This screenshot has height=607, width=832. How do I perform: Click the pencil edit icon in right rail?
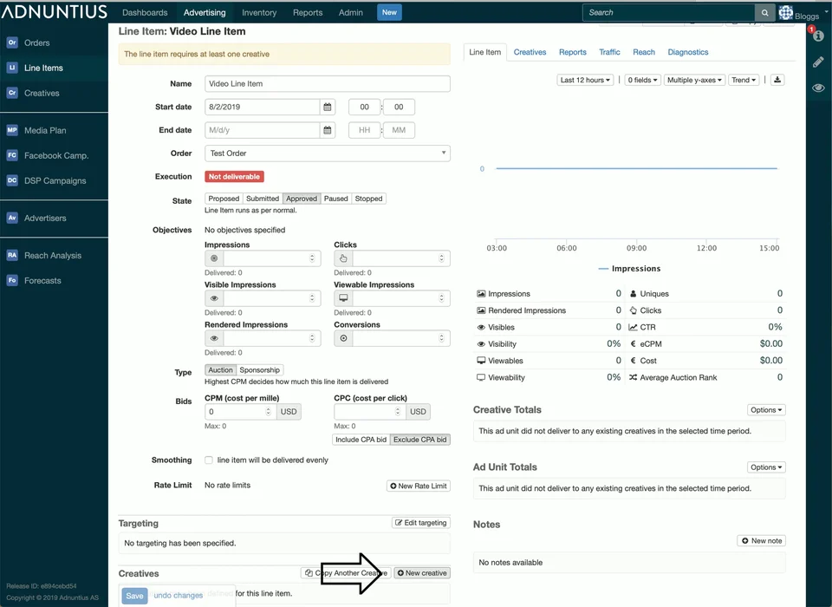tap(818, 62)
